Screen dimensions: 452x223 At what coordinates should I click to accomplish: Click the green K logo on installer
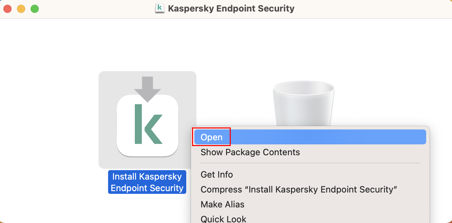click(x=148, y=124)
